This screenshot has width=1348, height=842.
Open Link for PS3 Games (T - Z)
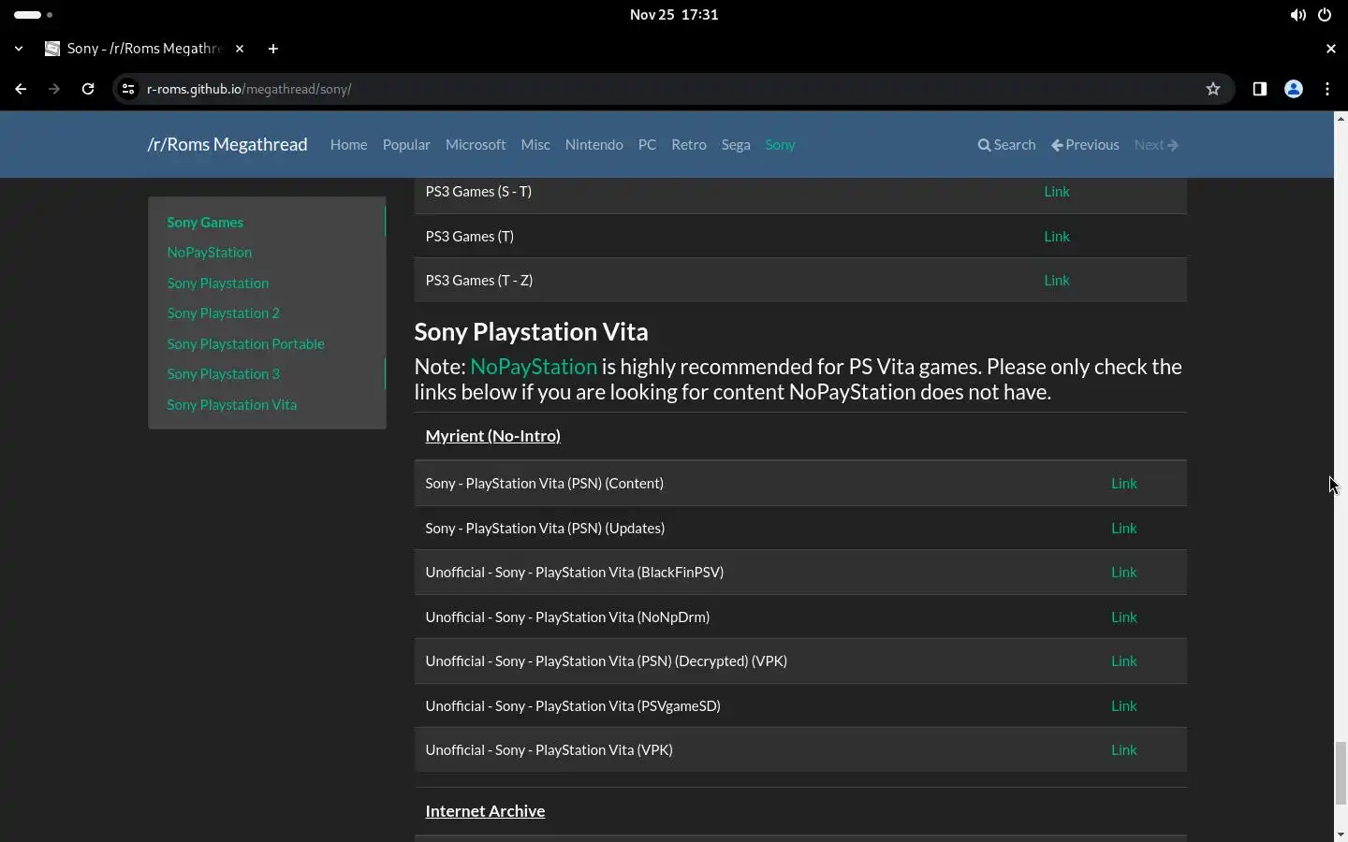pos(1057,280)
